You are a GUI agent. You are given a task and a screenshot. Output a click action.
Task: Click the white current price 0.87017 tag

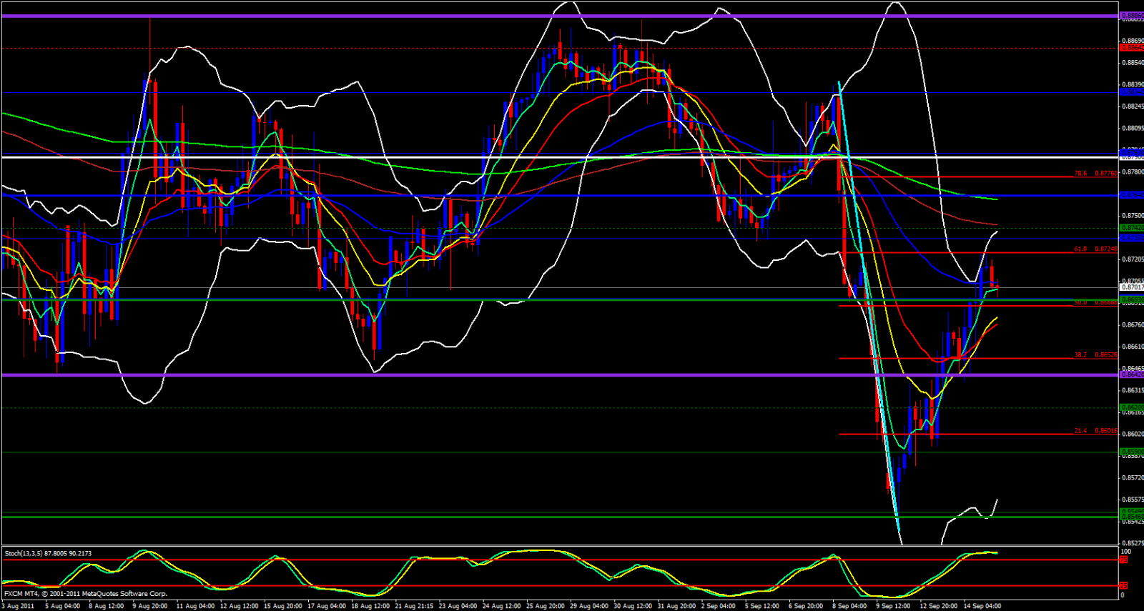[x=1131, y=287]
